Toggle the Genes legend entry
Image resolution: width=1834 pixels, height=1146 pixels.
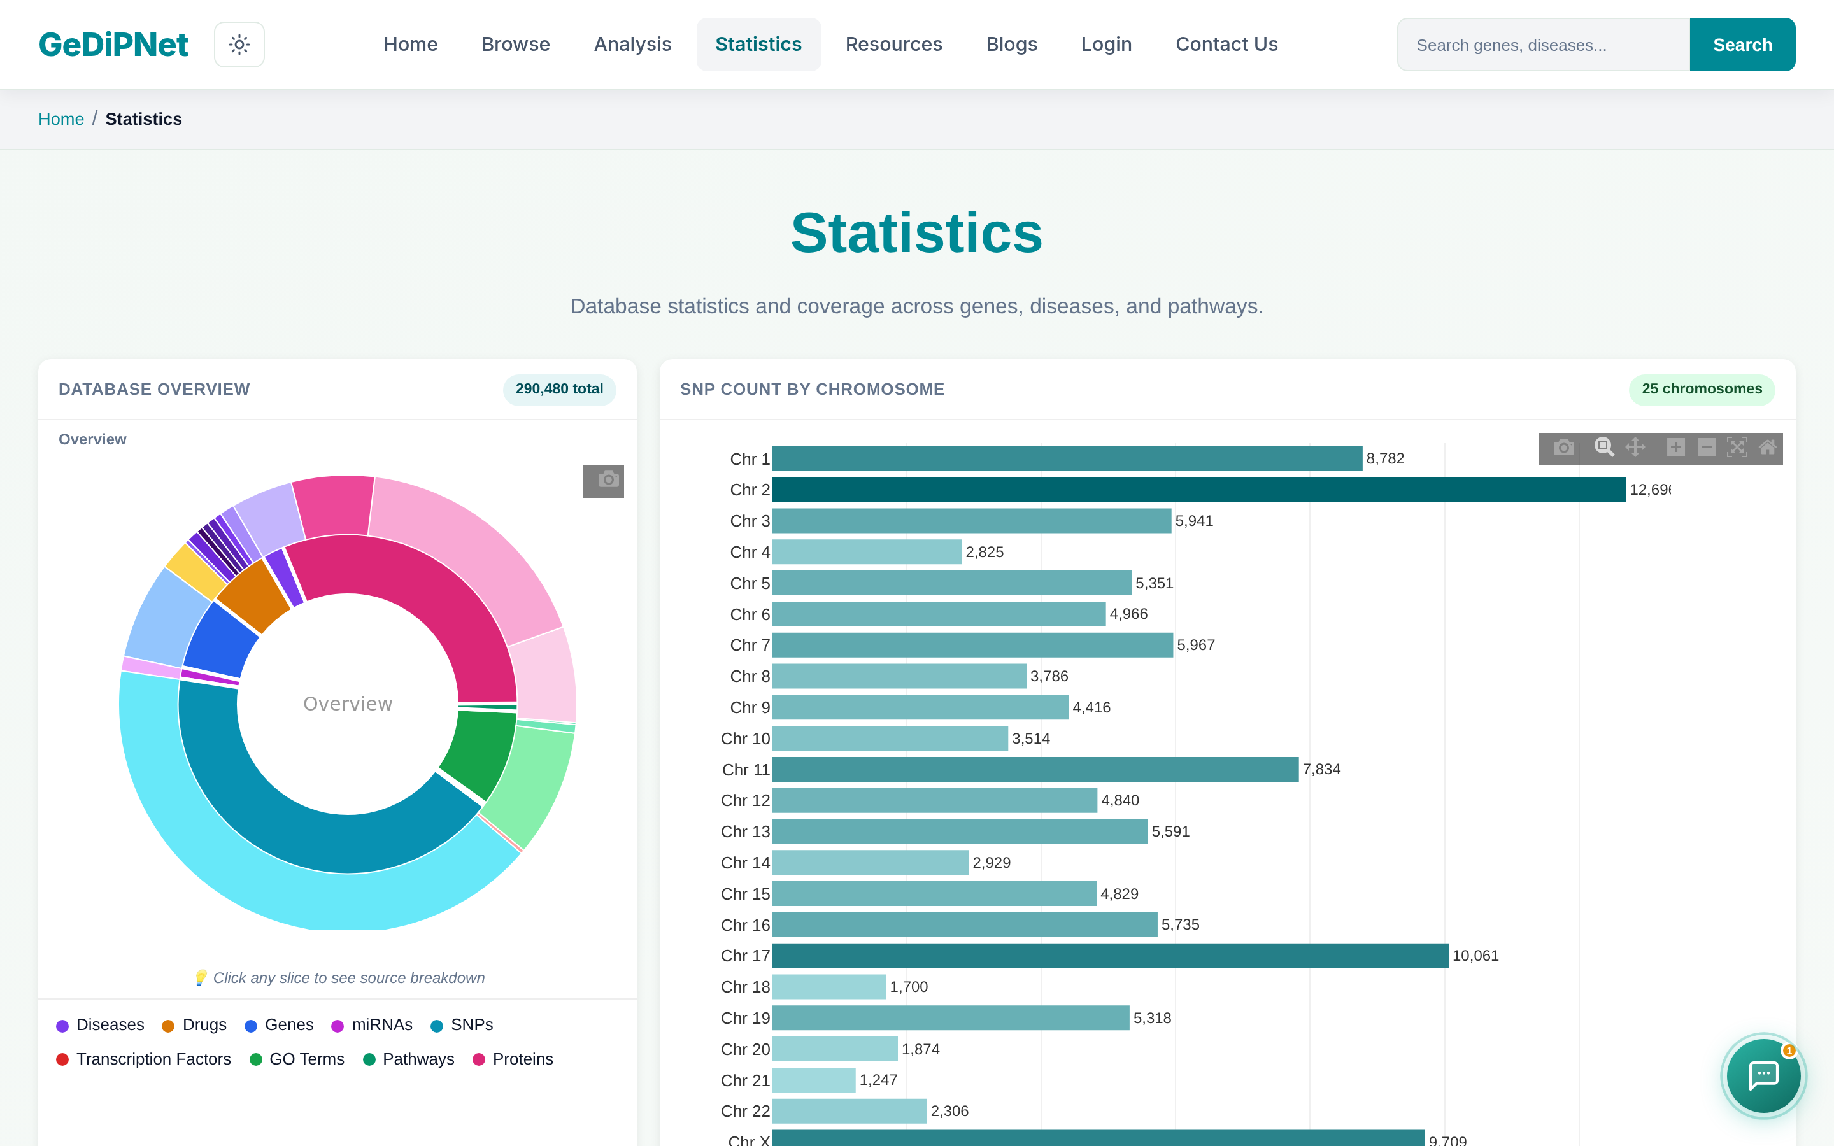(x=279, y=1025)
